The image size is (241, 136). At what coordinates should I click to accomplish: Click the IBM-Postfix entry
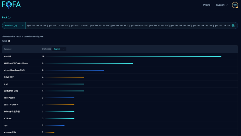click(9, 98)
